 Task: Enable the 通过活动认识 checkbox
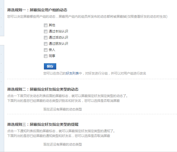pos(46,38)
